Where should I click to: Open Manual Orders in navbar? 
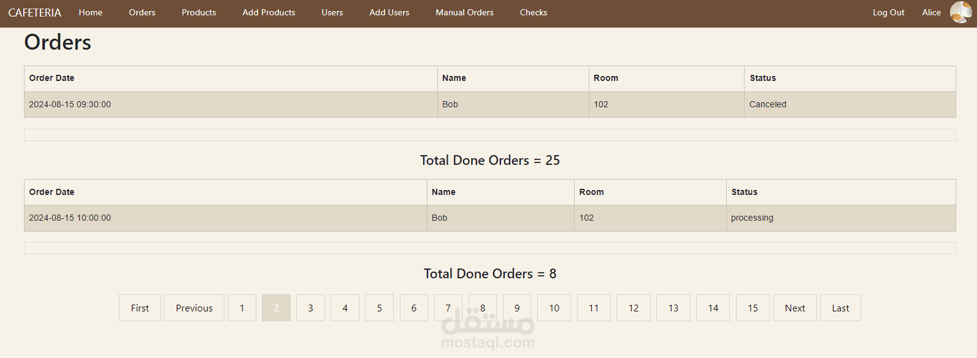(464, 12)
